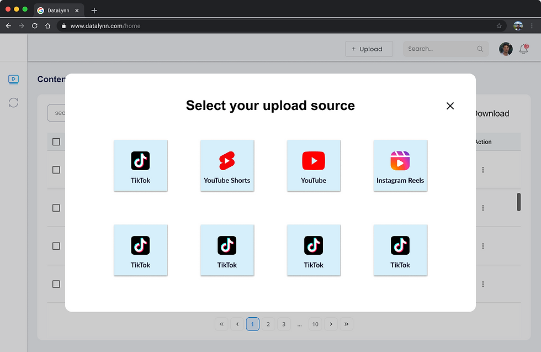Click the table's vertical scrollbar thumb
541x352 pixels.
[518, 202]
